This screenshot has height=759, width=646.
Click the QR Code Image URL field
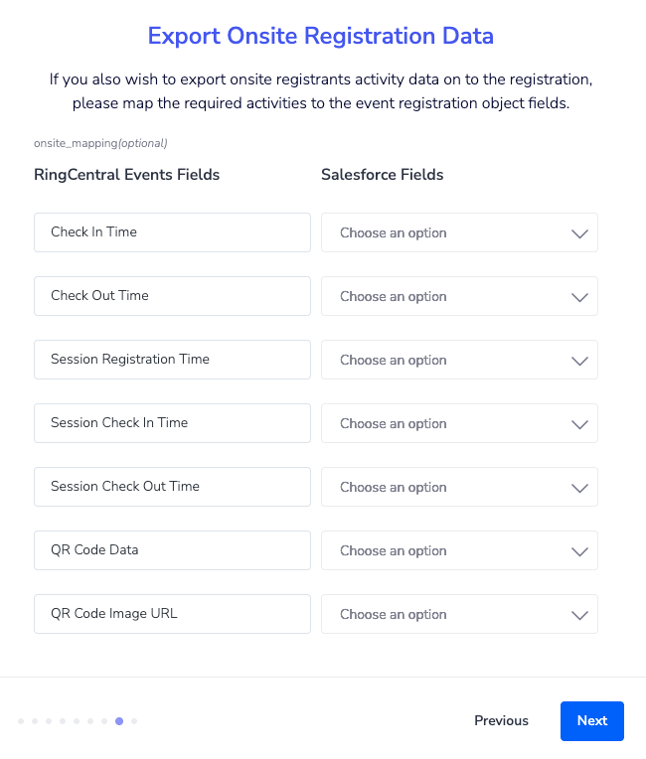[172, 614]
